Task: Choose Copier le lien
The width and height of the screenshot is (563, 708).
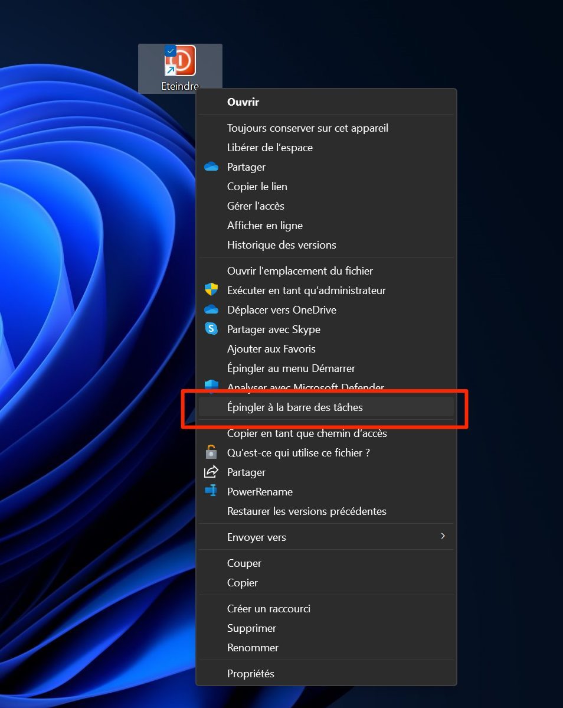Action: (x=326, y=187)
